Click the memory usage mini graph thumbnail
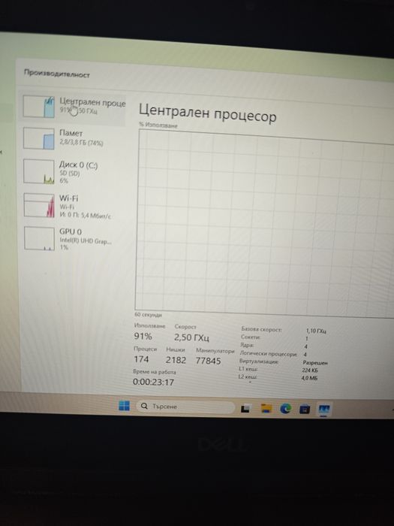 (38, 138)
